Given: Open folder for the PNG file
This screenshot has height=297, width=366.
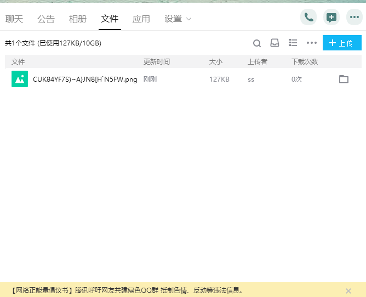Looking at the screenshot, I should pos(344,79).
